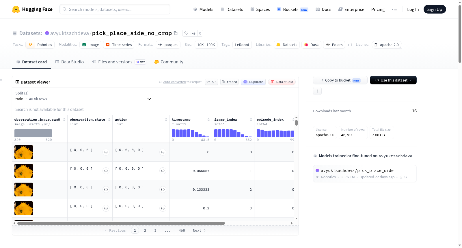The width and height of the screenshot is (462, 248).
Task: Sort by the observation.state column arrows
Action: click(x=109, y=120)
